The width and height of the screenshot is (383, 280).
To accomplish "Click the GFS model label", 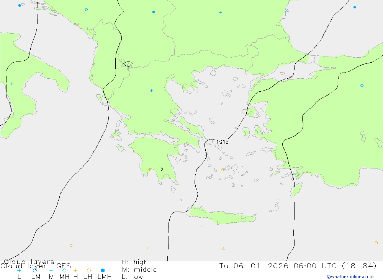I will (x=64, y=266).
